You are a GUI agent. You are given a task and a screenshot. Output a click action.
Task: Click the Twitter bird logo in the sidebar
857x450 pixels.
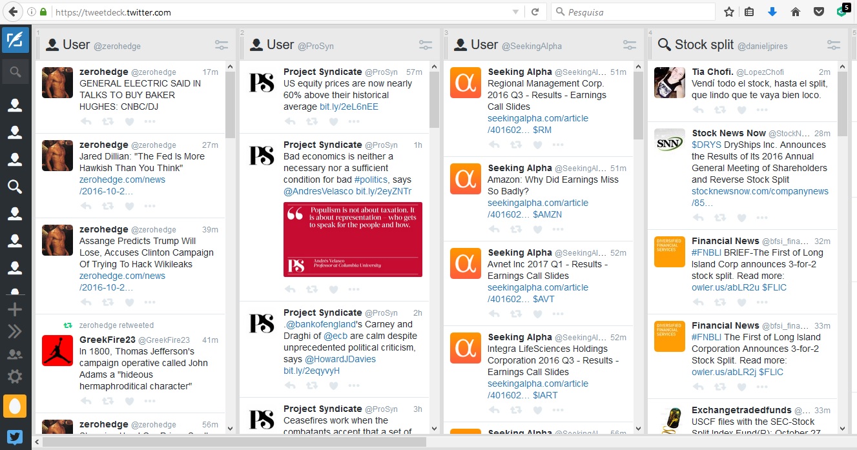tap(15, 436)
